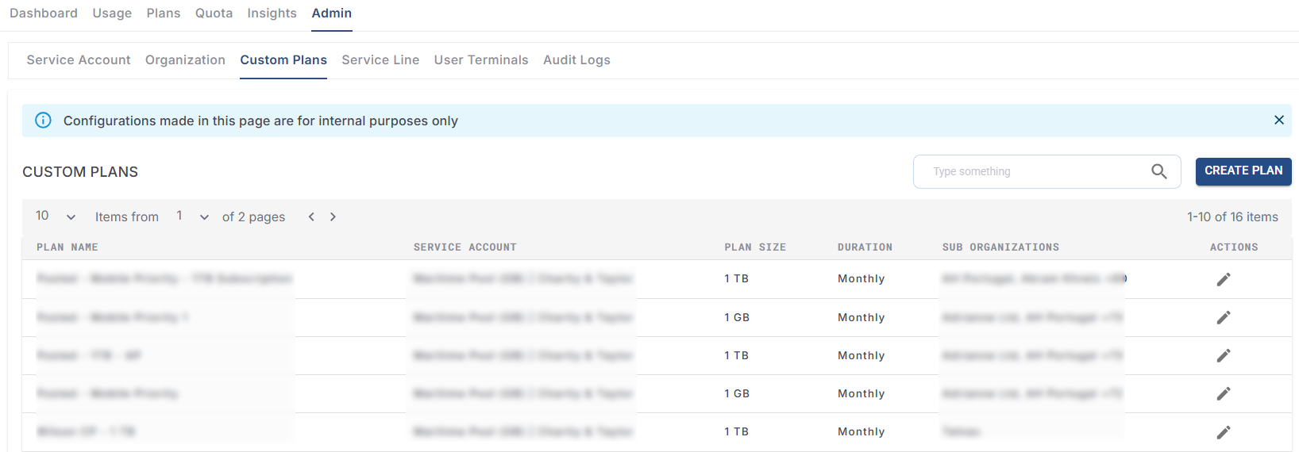Image resolution: width=1299 pixels, height=452 pixels.
Task: Open the items-per-page dropdown showing 10
Action: click(x=56, y=216)
